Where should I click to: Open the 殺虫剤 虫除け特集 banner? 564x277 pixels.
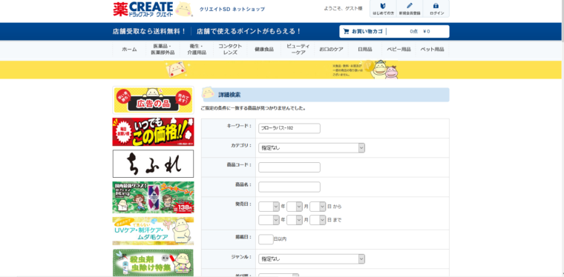(x=153, y=263)
